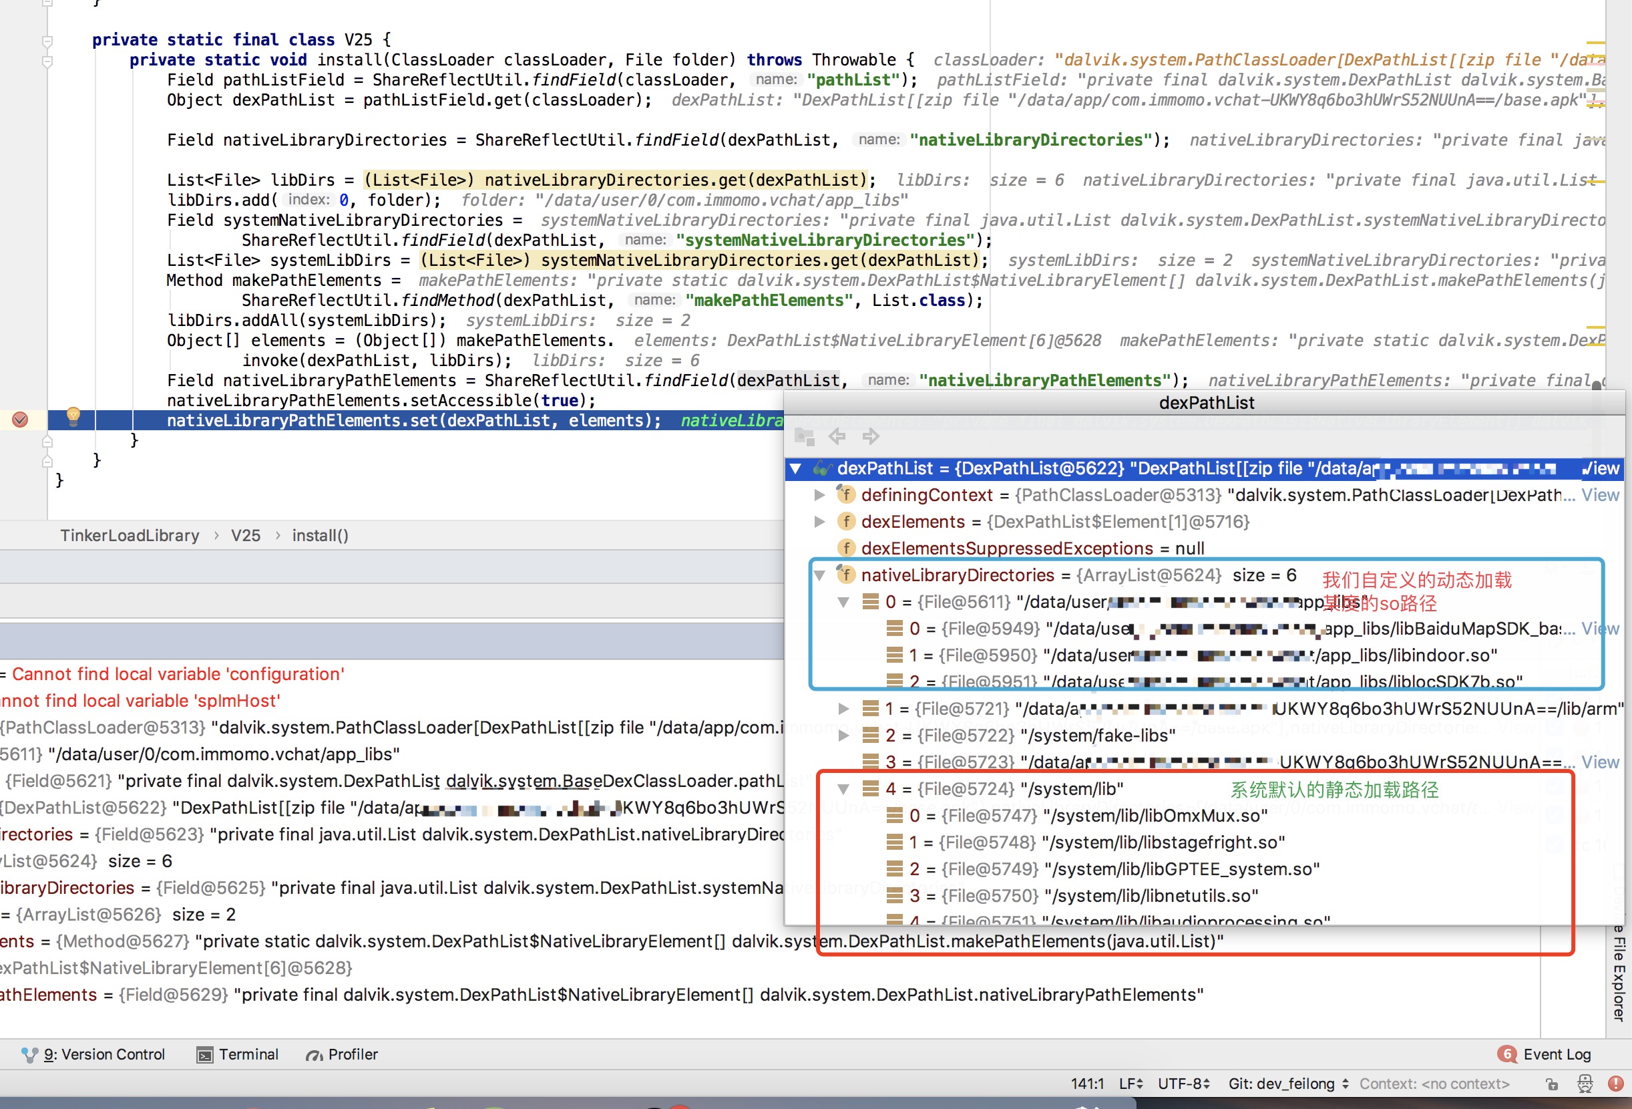Screen dimensions: 1632x1109
Task: Click list icon of libstagefright.so entry
Action: [x=895, y=841]
